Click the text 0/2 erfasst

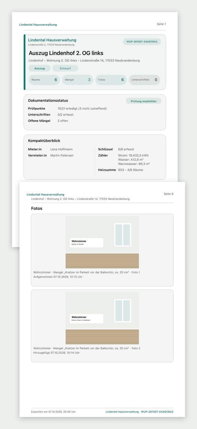[65, 115]
